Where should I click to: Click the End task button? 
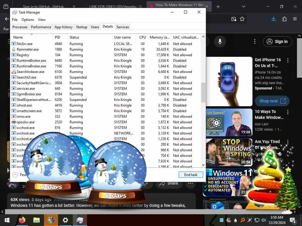(191, 175)
